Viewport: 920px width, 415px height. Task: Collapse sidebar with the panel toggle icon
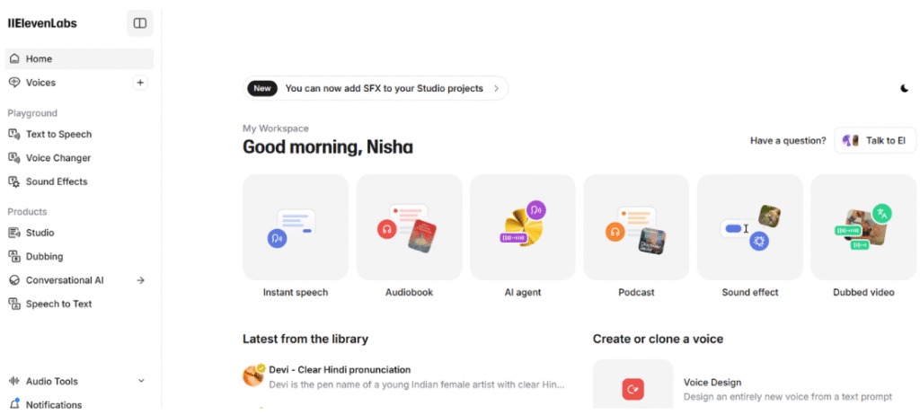140,23
